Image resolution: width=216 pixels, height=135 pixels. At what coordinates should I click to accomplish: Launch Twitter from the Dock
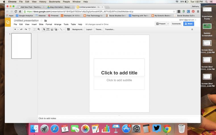point(157,129)
